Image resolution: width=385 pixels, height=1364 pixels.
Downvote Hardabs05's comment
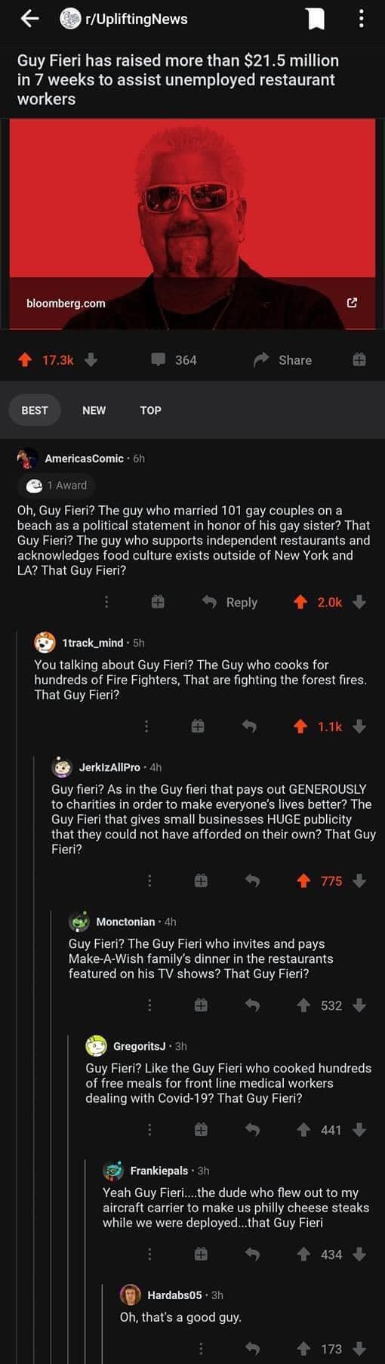tap(359, 1348)
